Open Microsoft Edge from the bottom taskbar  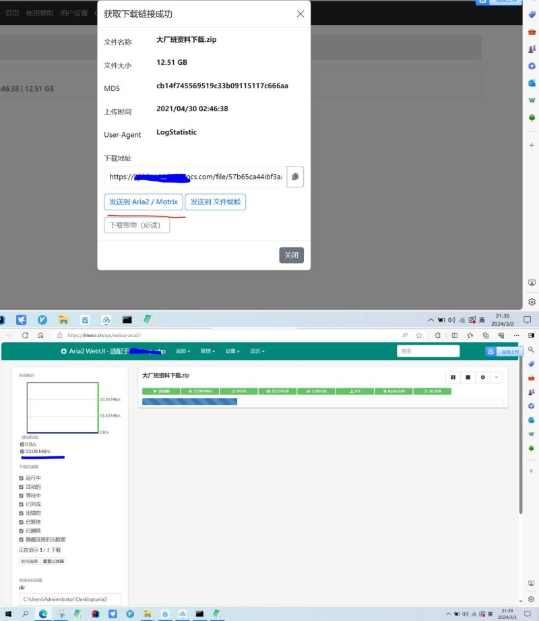43,614
